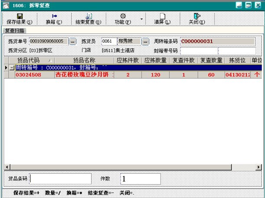Click the 货品名称 column header
Image resolution: width=265 pixels, height=198 pixels.
[84, 61]
